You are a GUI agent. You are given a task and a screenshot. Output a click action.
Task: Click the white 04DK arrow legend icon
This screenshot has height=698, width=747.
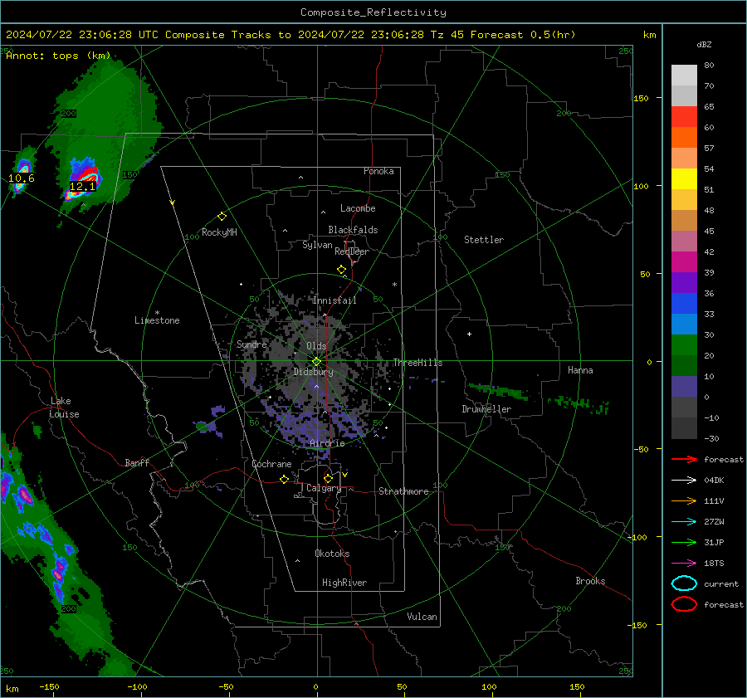(684, 481)
